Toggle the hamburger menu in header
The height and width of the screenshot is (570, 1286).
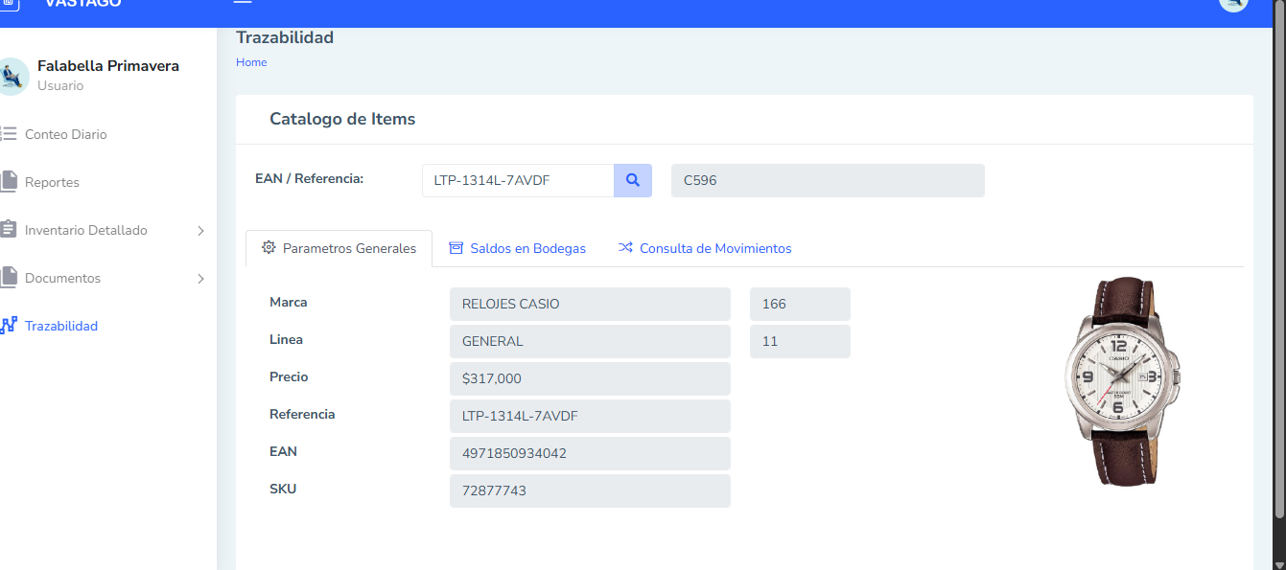pos(243,3)
